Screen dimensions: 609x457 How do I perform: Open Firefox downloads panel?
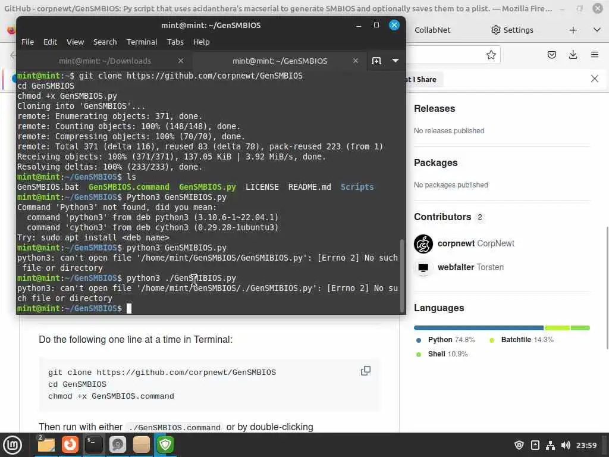click(573, 55)
